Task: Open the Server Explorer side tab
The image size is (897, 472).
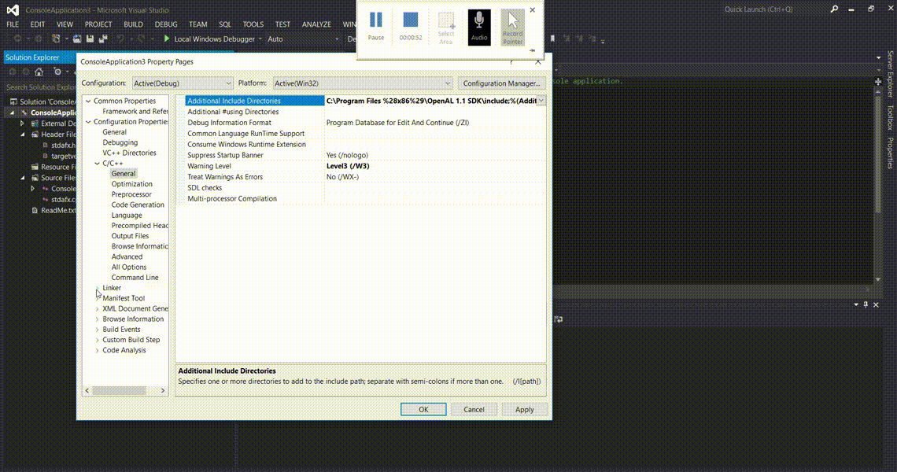Action: click(890, 74)
